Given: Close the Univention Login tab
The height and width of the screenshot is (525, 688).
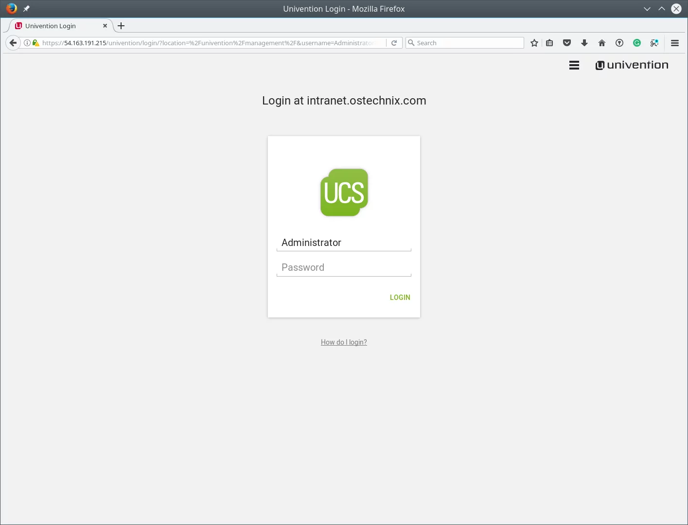Looking at the screenshot, I should [105, 26].
